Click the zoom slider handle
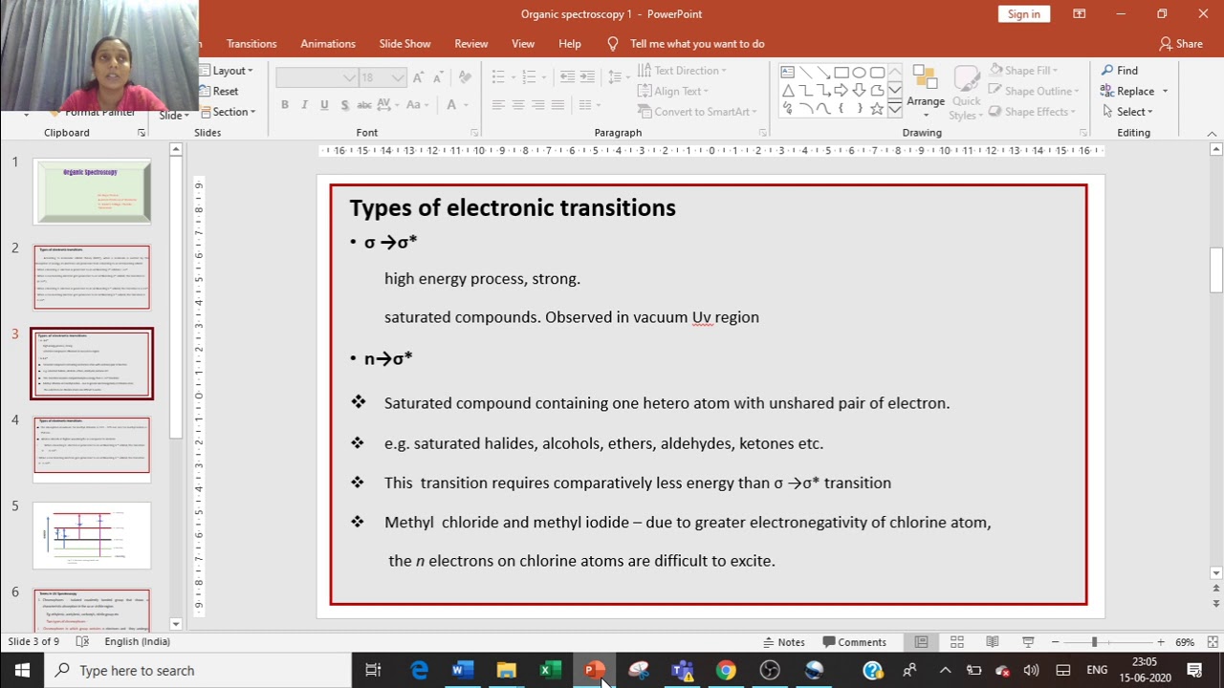This screenshot has height=688, width=1224. click(1094, 642)
